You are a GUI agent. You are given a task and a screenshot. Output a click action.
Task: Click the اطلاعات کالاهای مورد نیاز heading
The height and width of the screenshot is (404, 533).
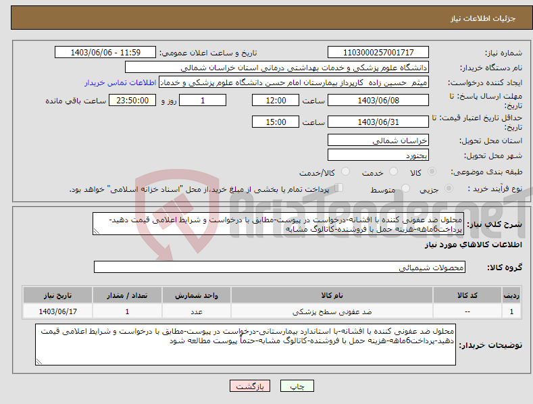point(473,245)
